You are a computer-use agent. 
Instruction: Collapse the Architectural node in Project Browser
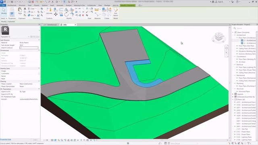[235, 35]
